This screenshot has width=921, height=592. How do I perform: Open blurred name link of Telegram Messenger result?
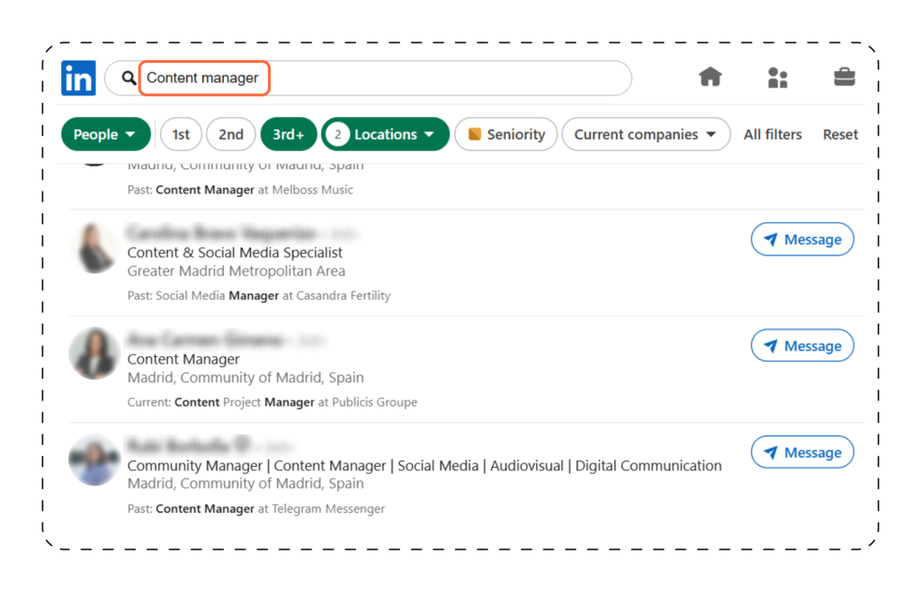coord(189,445)
